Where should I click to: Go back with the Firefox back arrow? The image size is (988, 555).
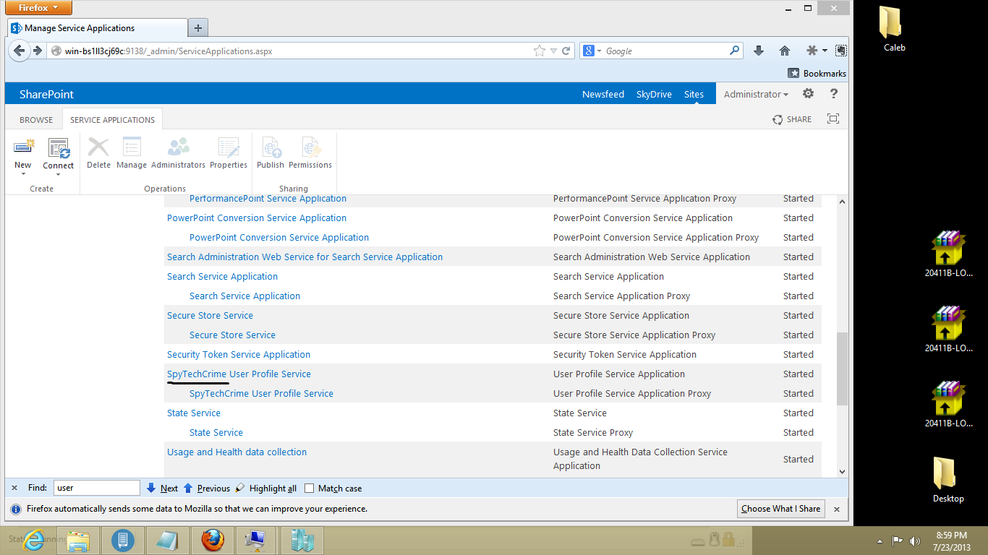click(20, 51)
